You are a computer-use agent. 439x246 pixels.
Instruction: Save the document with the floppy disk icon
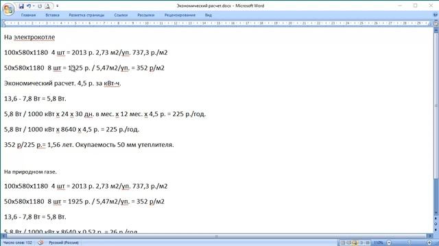pyautogui.click(x=21, y=6)
